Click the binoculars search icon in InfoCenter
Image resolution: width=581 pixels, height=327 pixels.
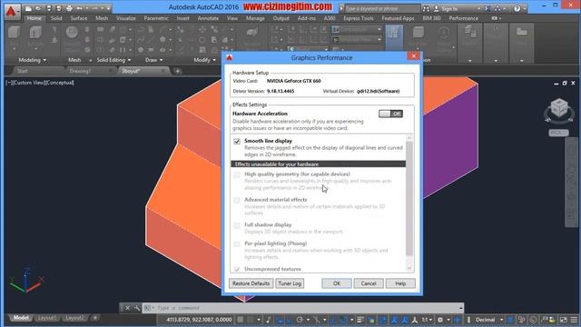coord(426,8)
